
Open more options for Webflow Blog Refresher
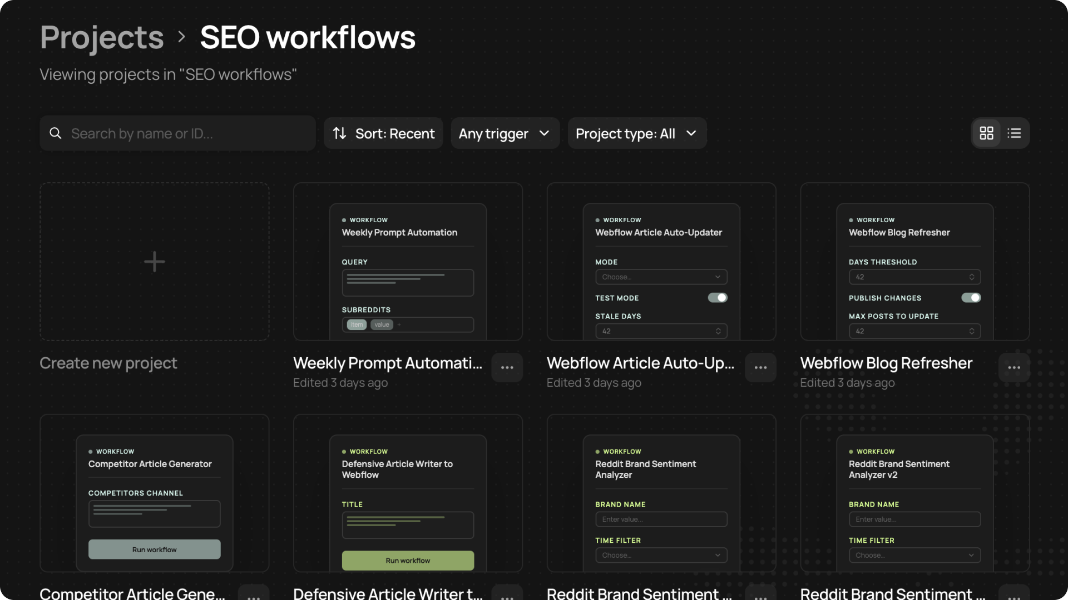(1013, 367)
